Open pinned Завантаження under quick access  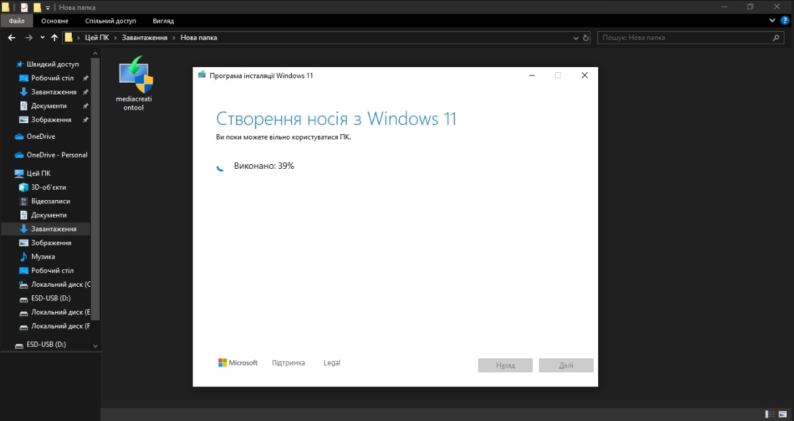pos(54,92)
